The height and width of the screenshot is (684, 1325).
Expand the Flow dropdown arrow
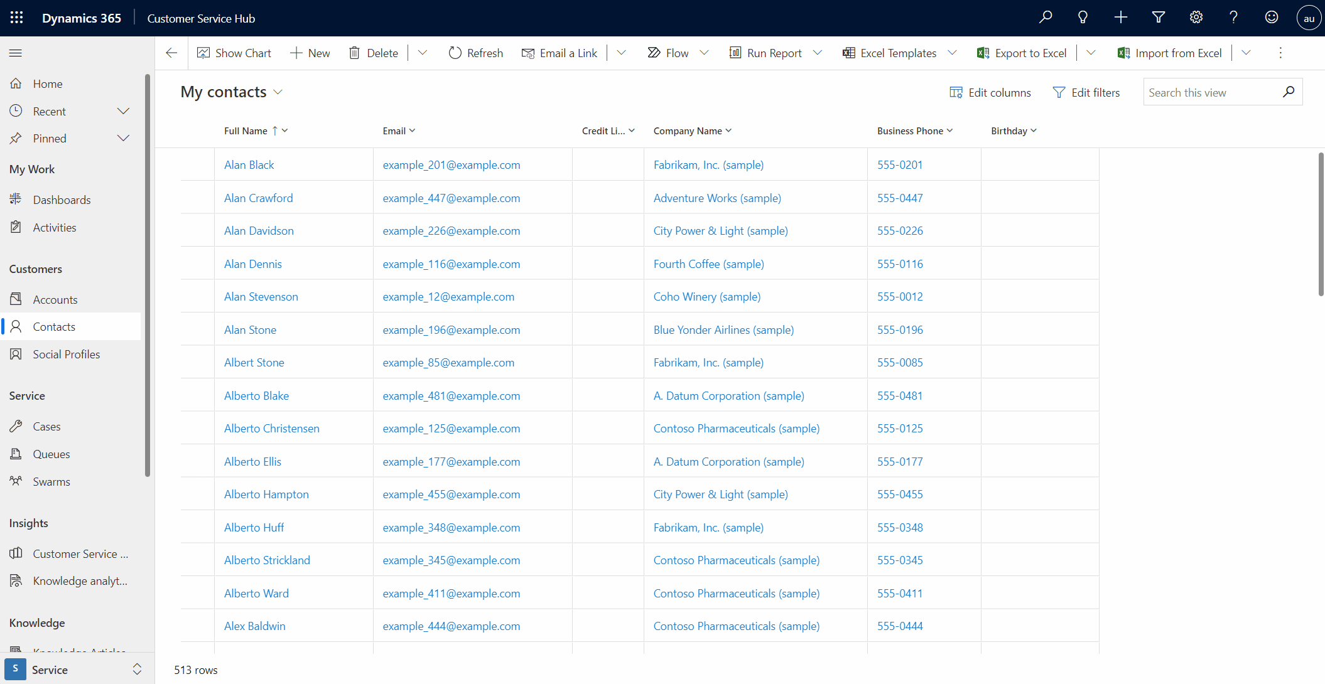[x=704, y=53]
